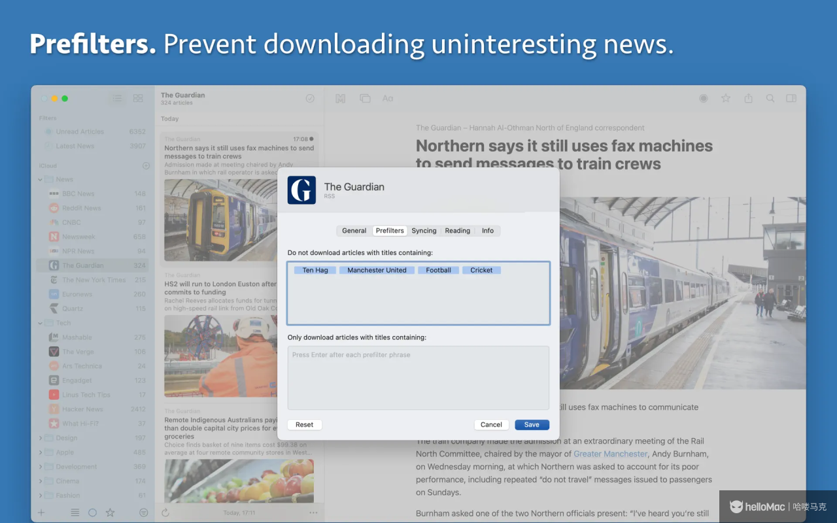Switch to the Info tab
This screenshot has height=523, width=837.
[488, 231]
